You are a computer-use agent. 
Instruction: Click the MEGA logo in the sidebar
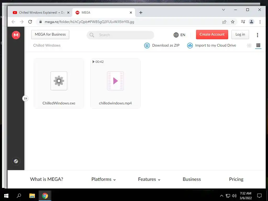16,35
